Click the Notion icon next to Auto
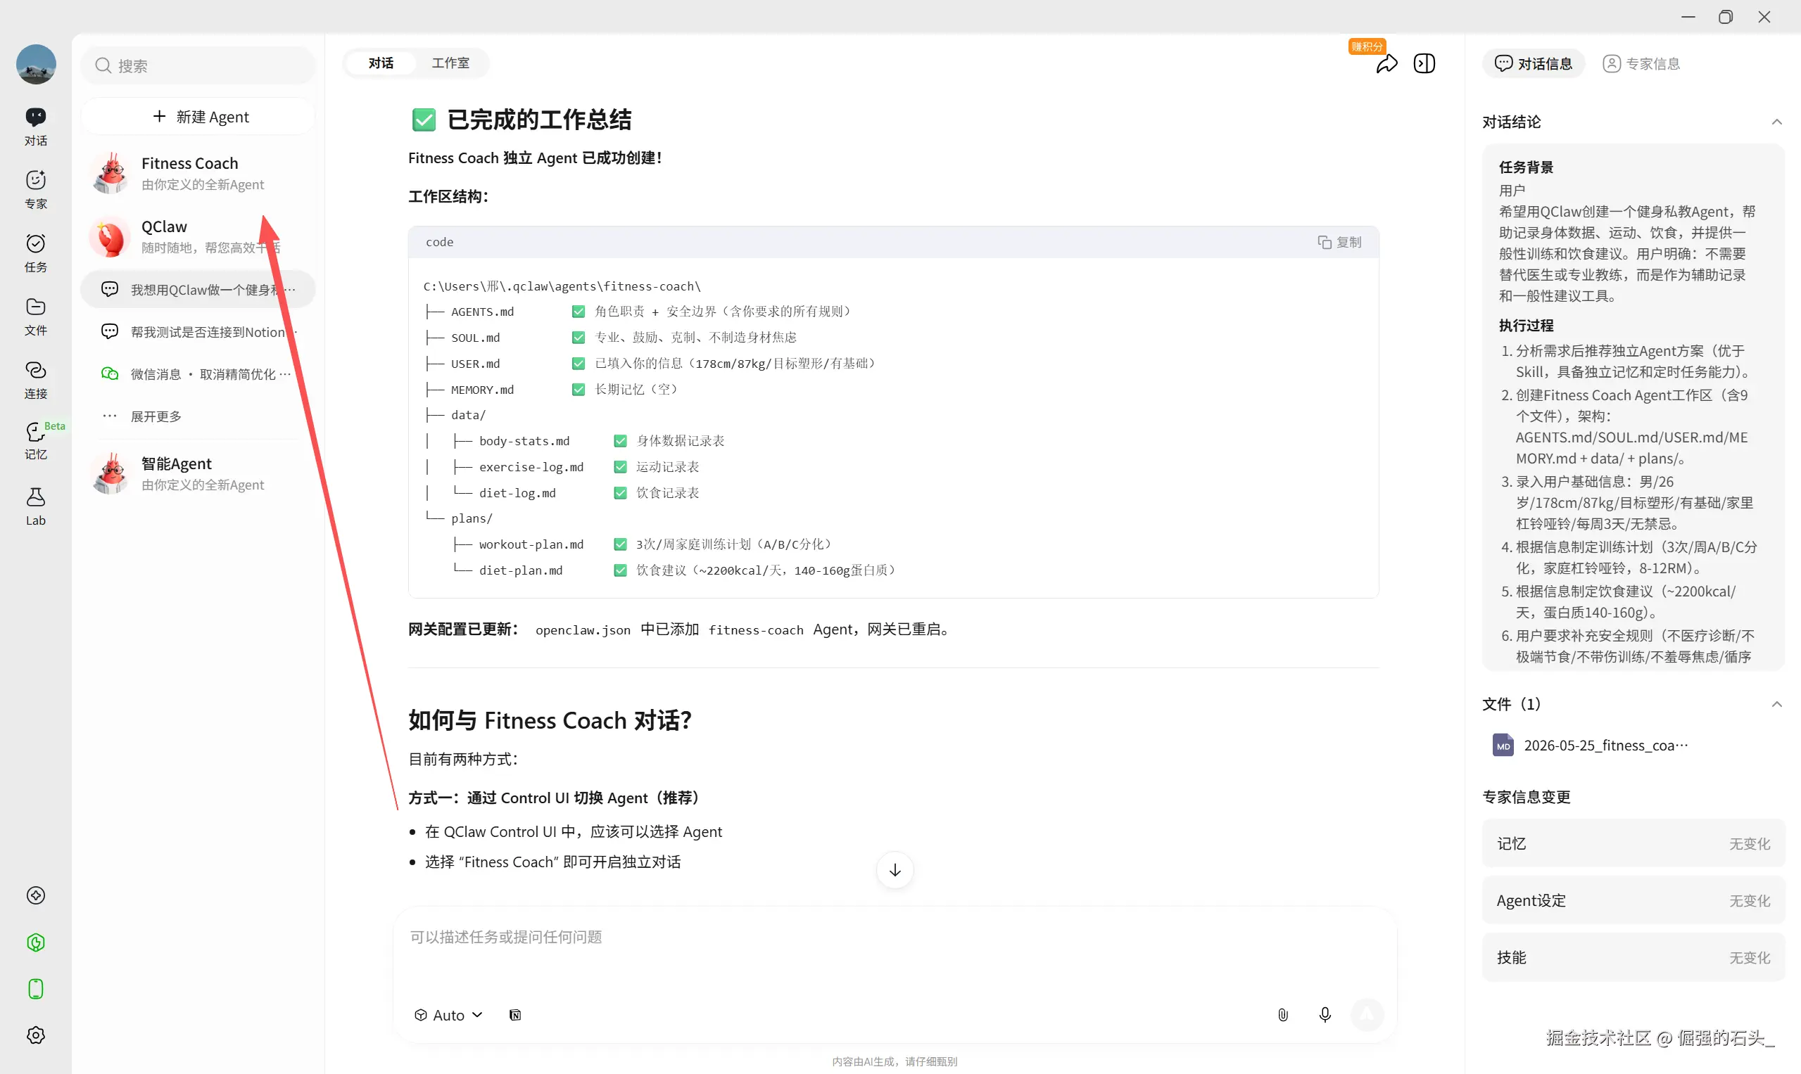 coord(515,1015)
